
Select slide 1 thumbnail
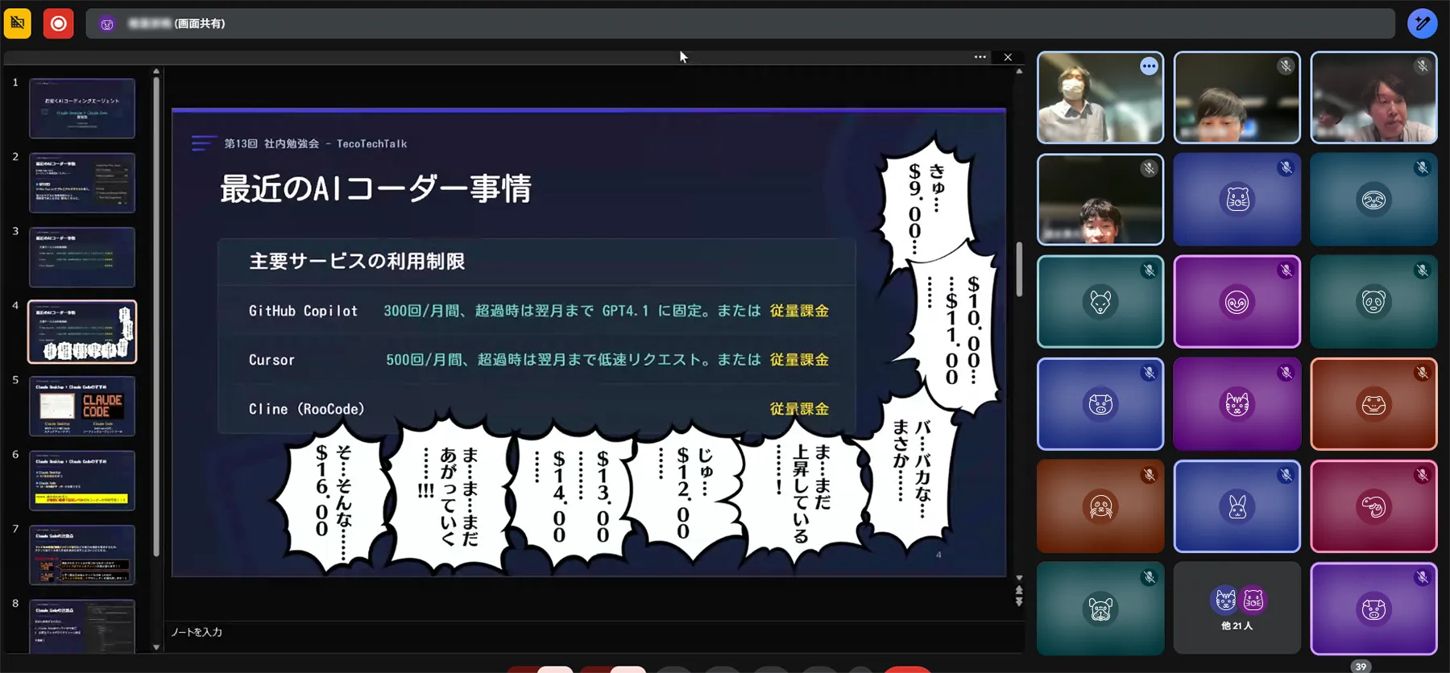tap(82, 108)
